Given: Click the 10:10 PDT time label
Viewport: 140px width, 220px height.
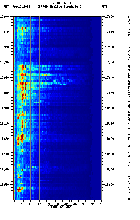Looking at the screenshot, I should 4,32.
